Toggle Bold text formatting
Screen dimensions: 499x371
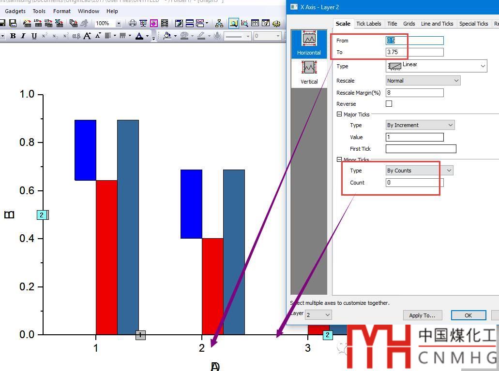click(13, 36)
